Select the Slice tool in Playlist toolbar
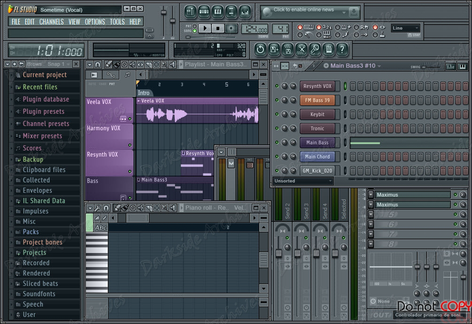The height and width of the screenshot is (324, 472). [x=148, y=64]
